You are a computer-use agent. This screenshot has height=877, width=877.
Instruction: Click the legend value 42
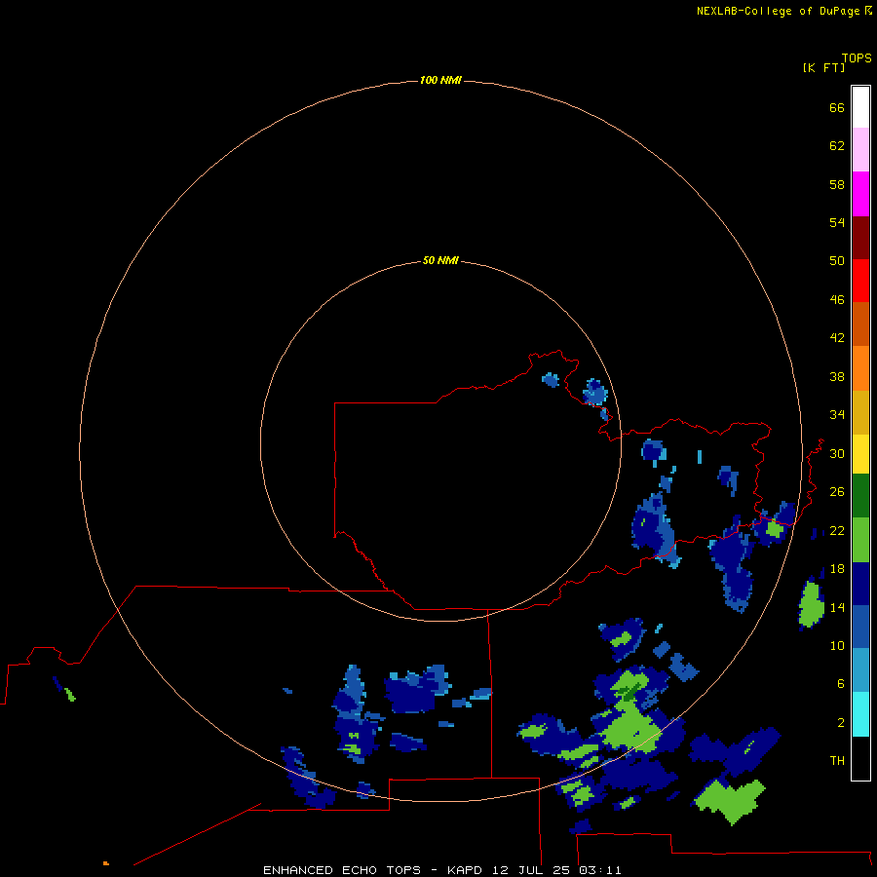(x=837, y=337)
